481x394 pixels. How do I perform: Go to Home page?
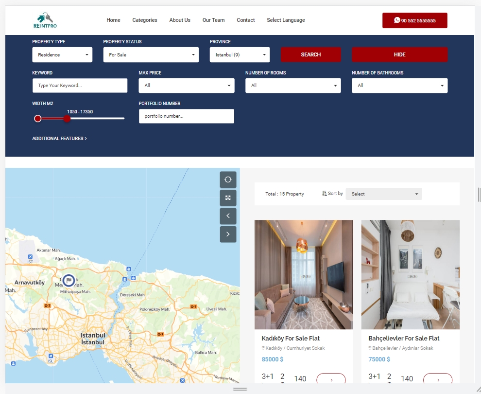coord(113,20)
